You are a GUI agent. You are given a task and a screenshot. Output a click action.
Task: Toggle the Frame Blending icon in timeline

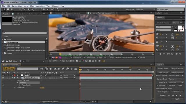[x=59, y=69]
